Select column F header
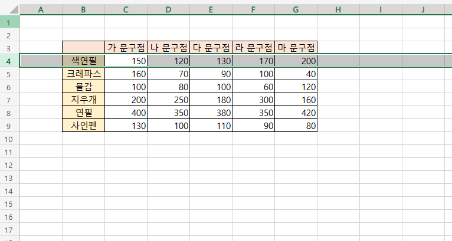 click(x=253, y=9)
